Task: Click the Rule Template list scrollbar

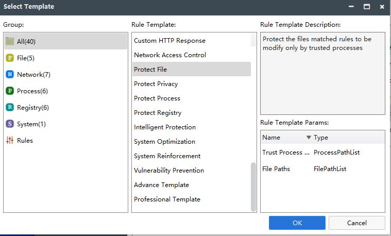Action: [x=253, y=186]
